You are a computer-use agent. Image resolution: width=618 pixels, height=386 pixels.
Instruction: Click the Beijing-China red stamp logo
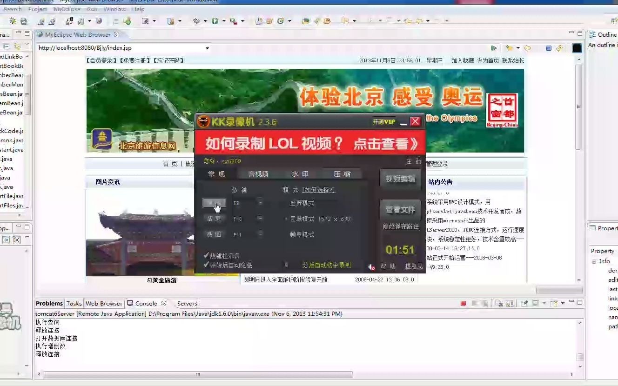(502, 110)
